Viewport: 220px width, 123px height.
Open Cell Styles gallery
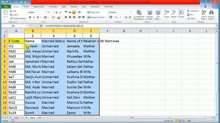coord(158,15)
